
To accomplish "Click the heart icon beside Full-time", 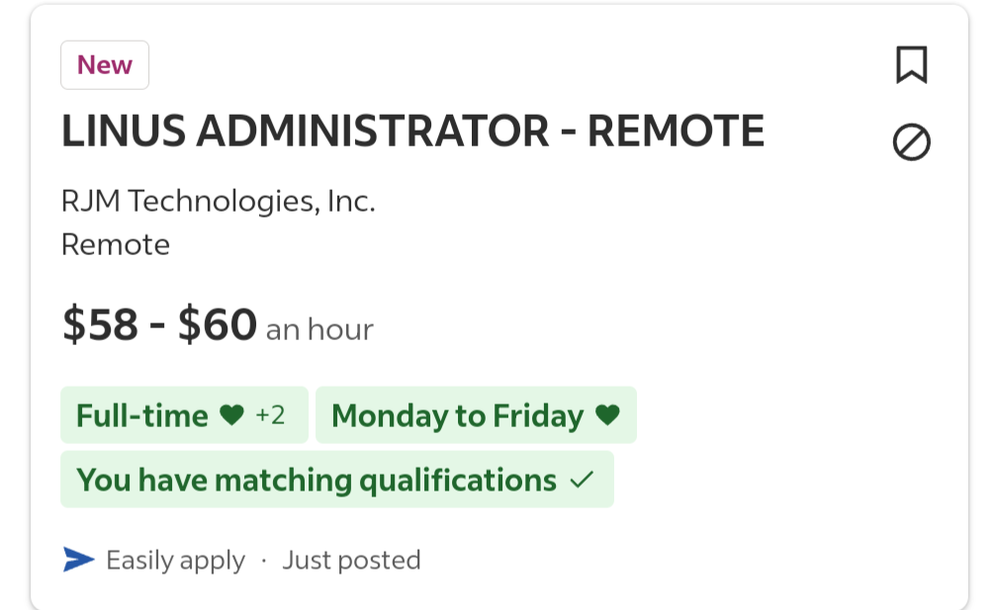I will tap(231, 415).
